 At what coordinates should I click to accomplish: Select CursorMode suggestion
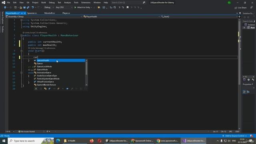coord(60,70)
